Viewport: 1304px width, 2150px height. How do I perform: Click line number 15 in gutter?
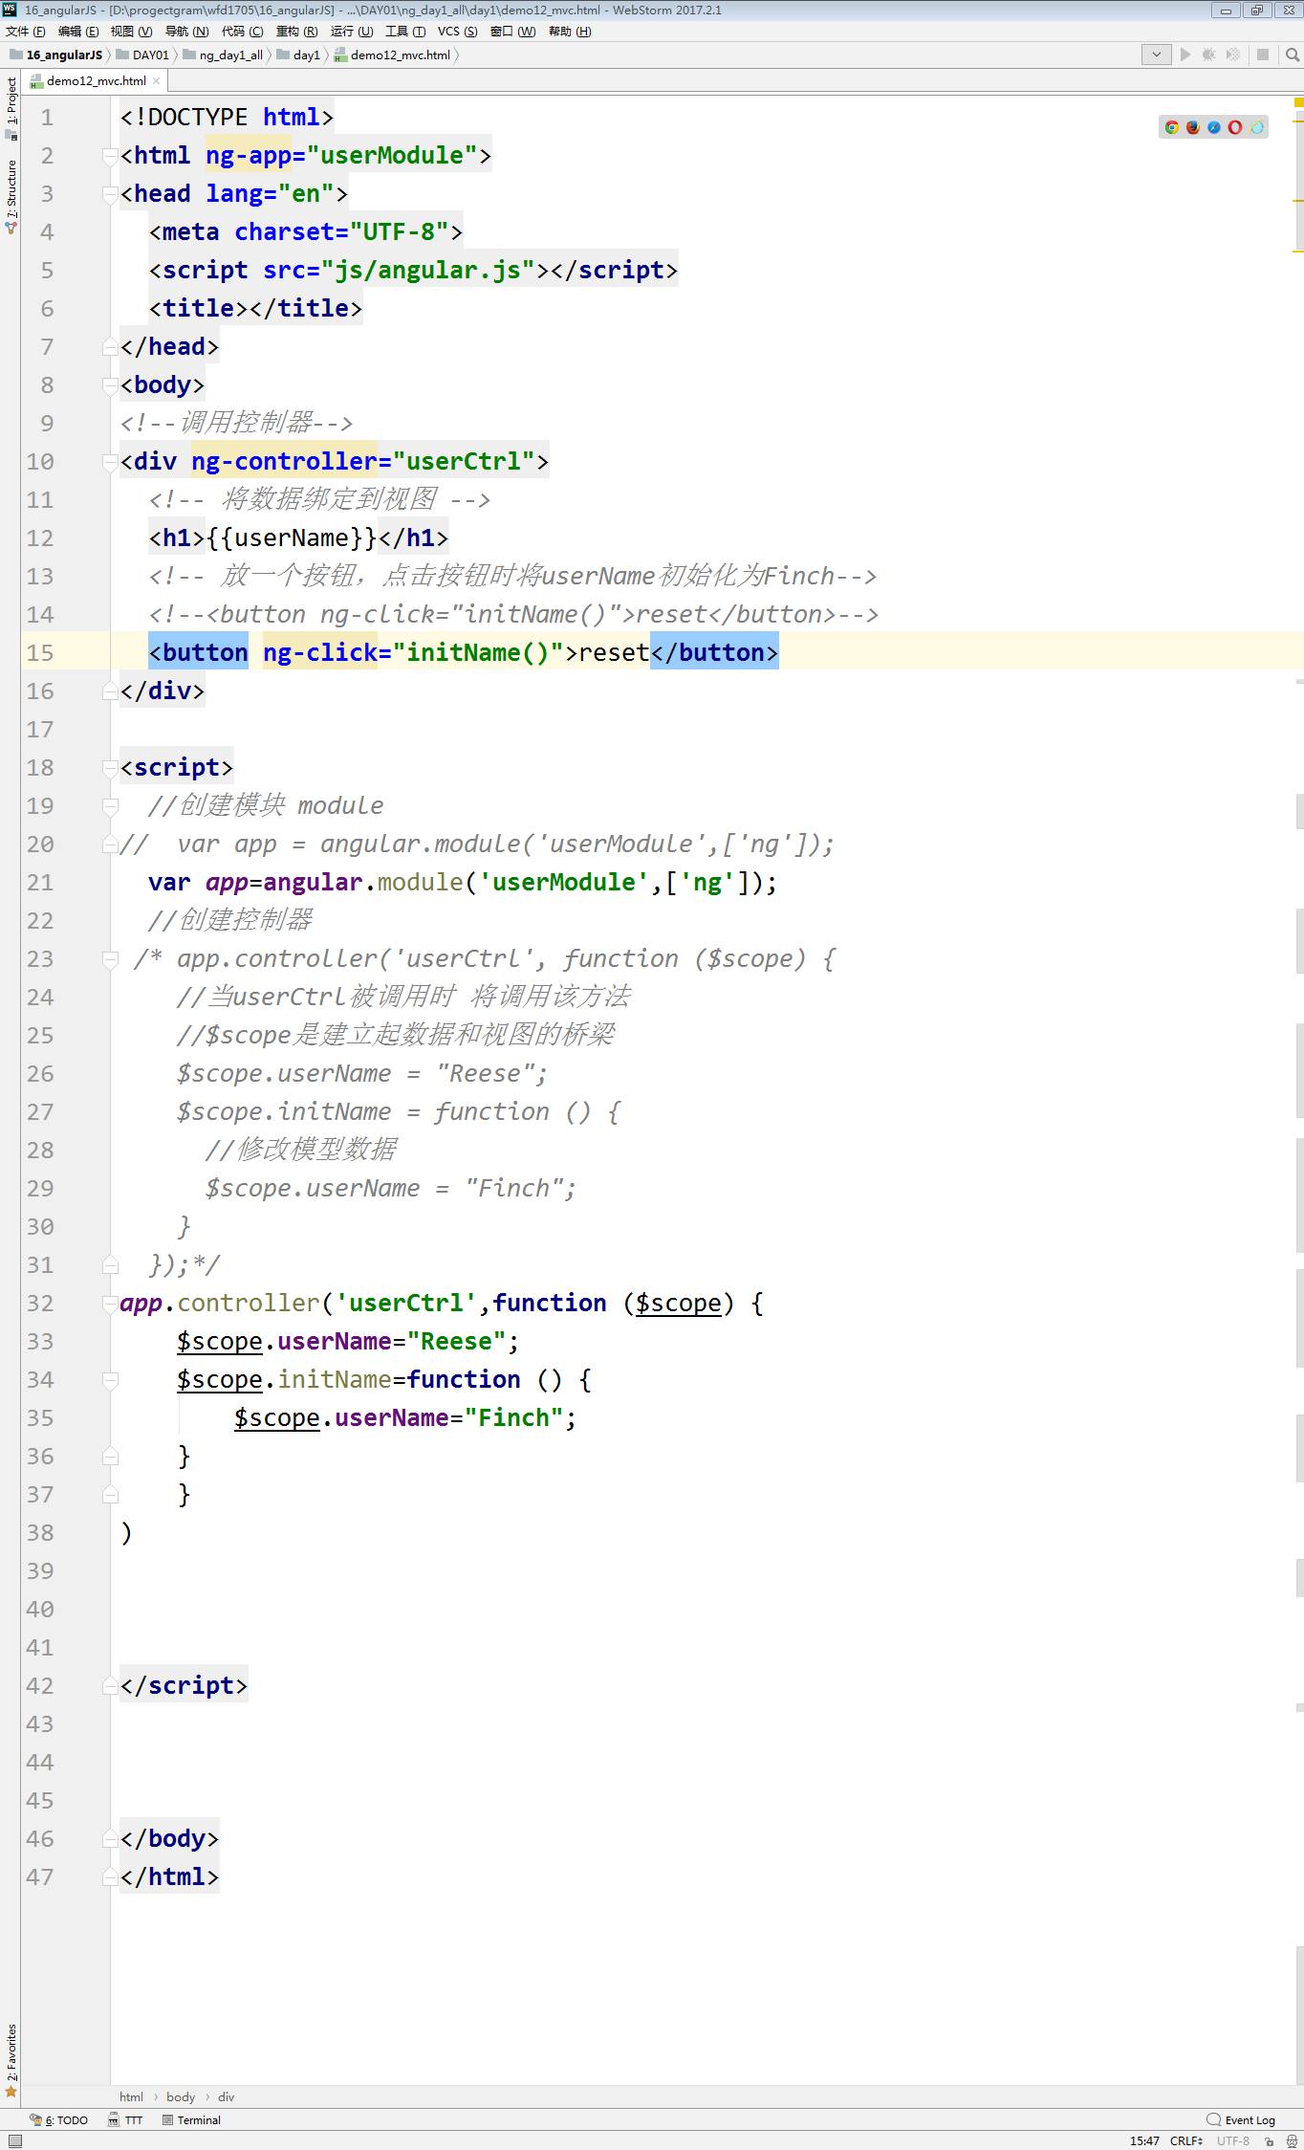40,652
